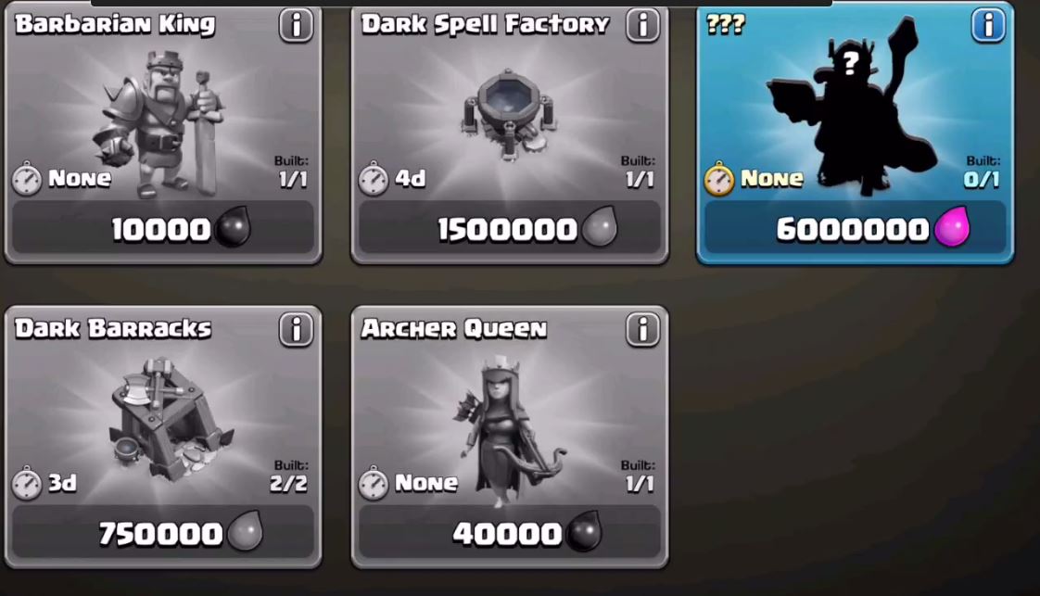Open info for the ??? mystery hero
This screenshot has width=1040, height=596.
[x=988, y=26]
